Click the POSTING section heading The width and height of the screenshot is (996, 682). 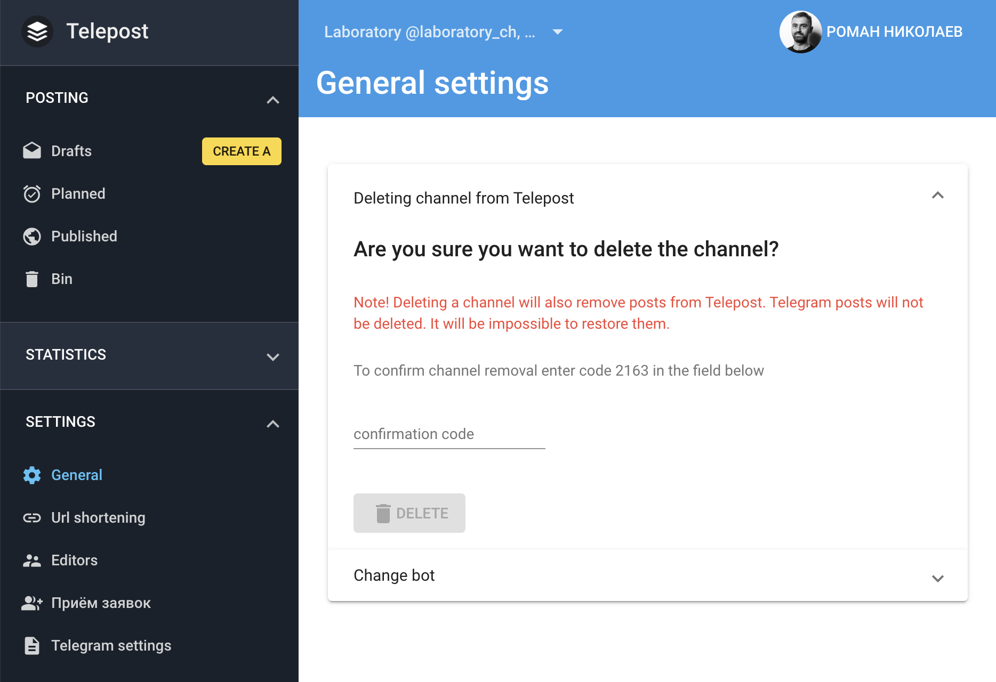pos(57,98)
